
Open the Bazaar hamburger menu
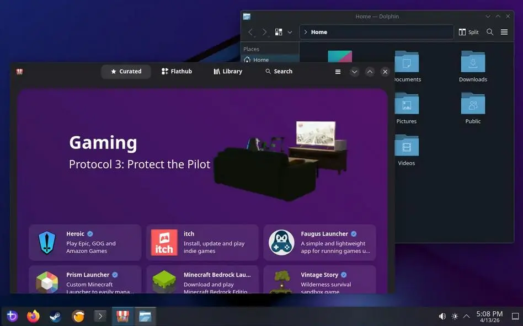[338, 72]
